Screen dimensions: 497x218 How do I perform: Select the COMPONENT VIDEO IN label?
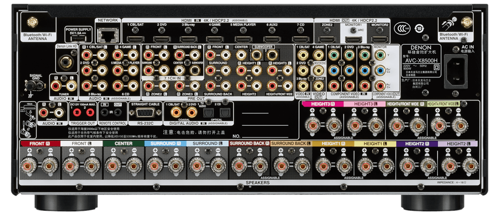[349, 94]
